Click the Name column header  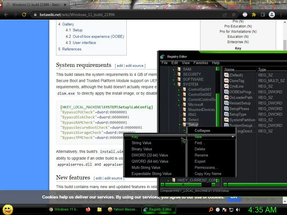[239, 69]
